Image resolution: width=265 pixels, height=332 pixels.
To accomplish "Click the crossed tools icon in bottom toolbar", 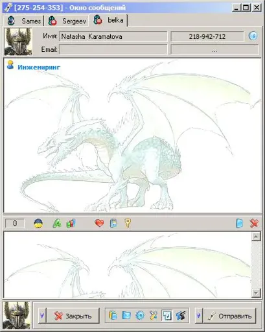I will [x=154, y=316].
